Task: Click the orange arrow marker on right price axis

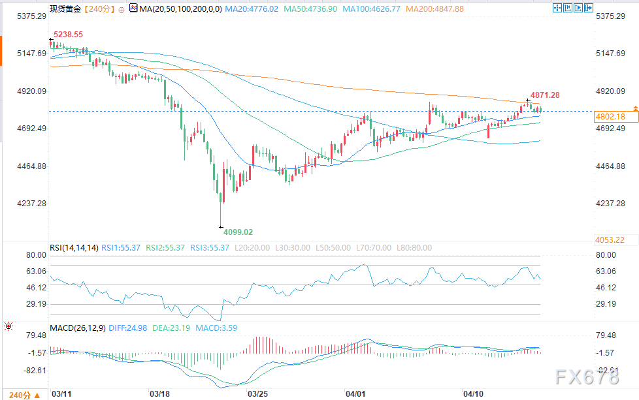Action: [634, 106]
